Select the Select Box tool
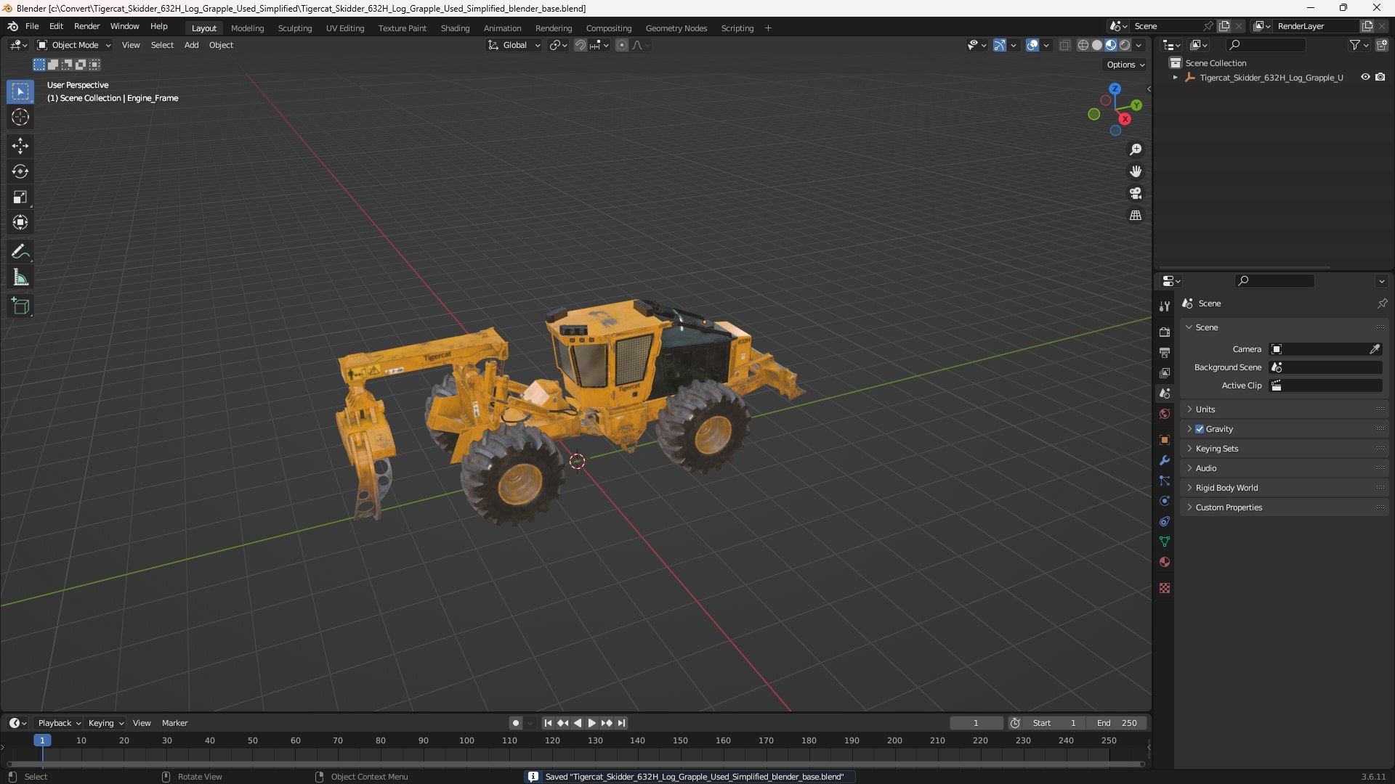 click(x=20, y=91)
